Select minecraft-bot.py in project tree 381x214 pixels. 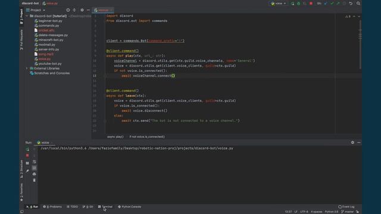[x=49, y=40]
